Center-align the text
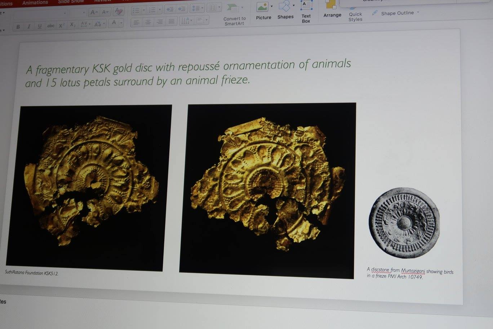The image size is (493, 329). click(x=148, y=22)
